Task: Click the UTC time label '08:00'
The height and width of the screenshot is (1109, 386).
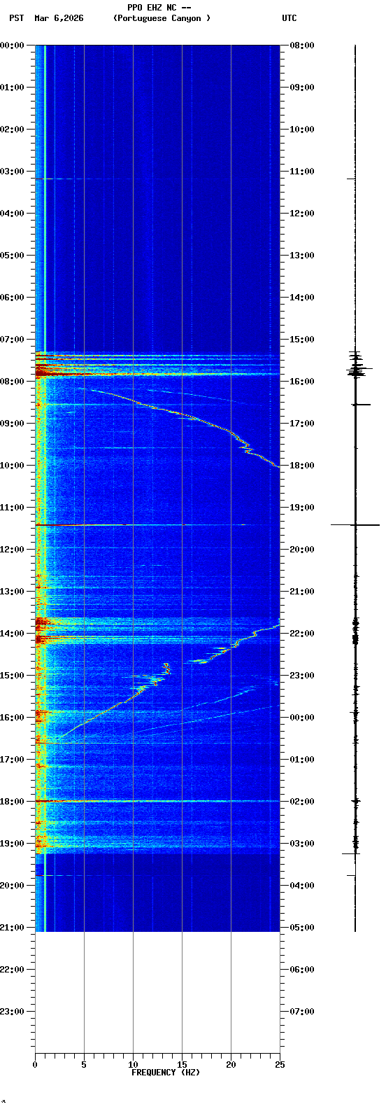Action: click(302, 46)
